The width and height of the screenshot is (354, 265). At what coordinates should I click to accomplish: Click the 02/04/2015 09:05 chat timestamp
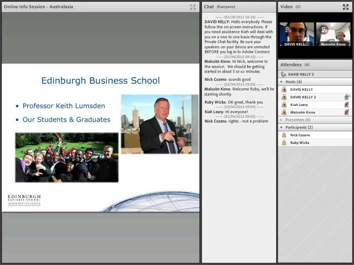[240, 117]
